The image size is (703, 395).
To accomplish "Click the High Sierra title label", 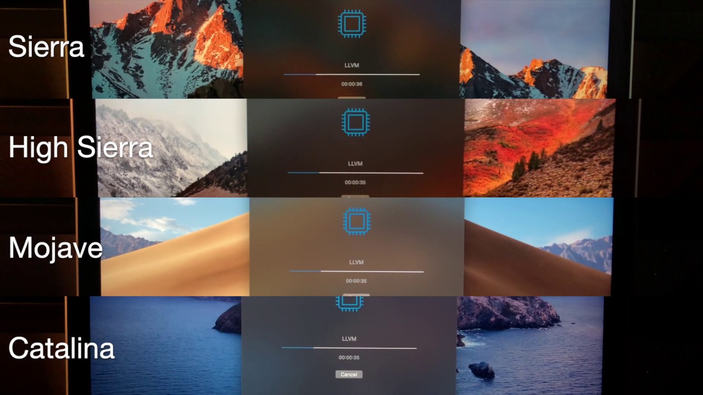I will pos(81,148).
